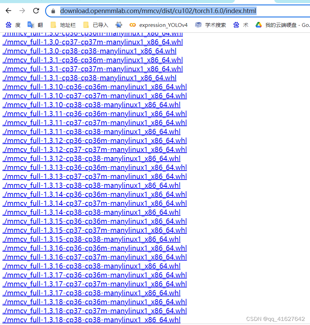The image size is (310, 325).
Task: Download mmcv_full-1.3.18-cp38-cp38 wheel link
Action: (91, 320)
